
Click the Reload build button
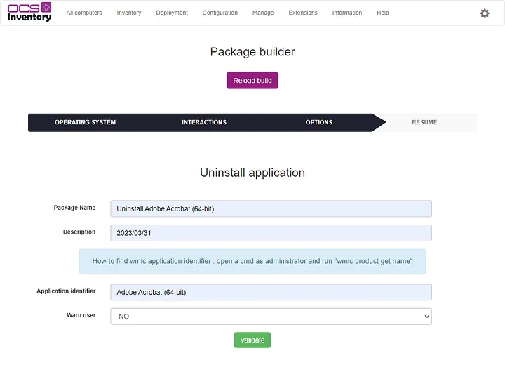[x=252, y=81]
